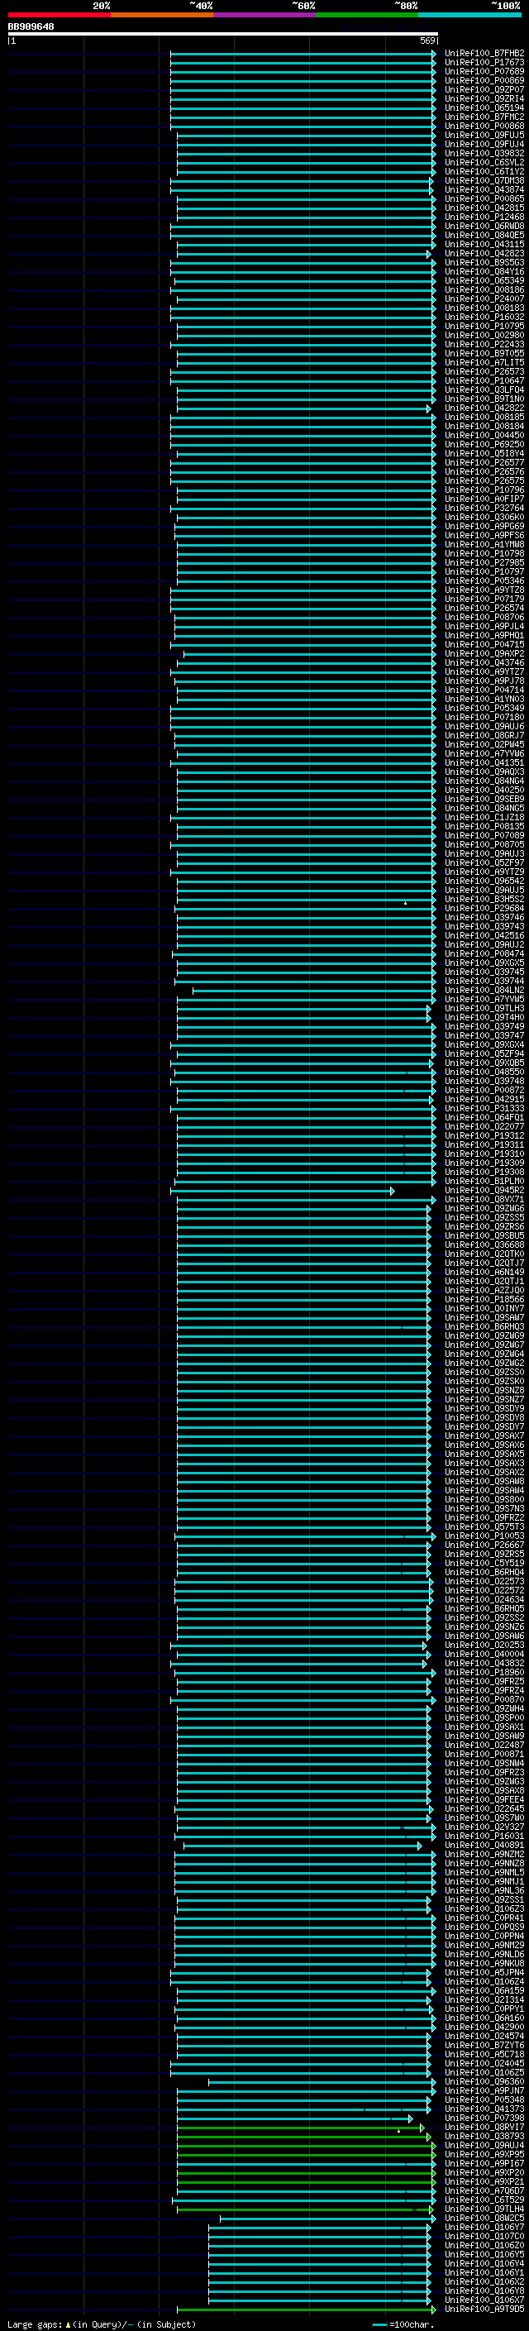Select hit UniRef100_O48550
The width and height of the screenshot is (529, 2331).
click(484, 1072)
